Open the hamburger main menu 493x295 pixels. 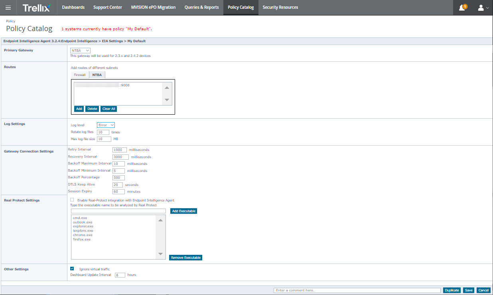coord(8,8)
